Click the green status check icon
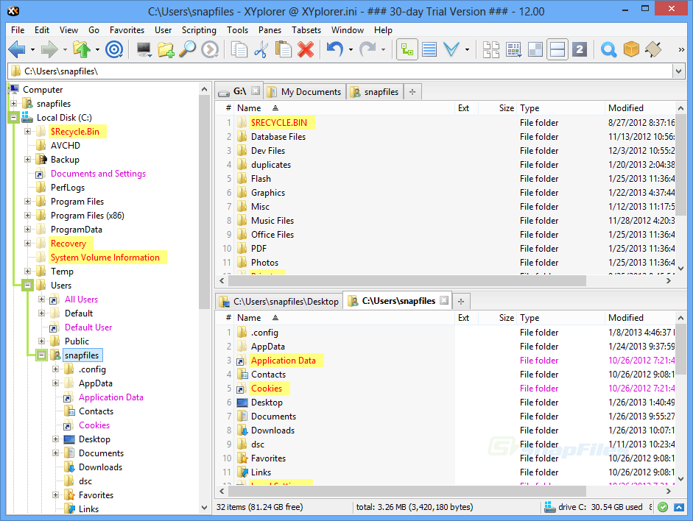The width and height of the screenshot is (693, 521). (663, 507)
